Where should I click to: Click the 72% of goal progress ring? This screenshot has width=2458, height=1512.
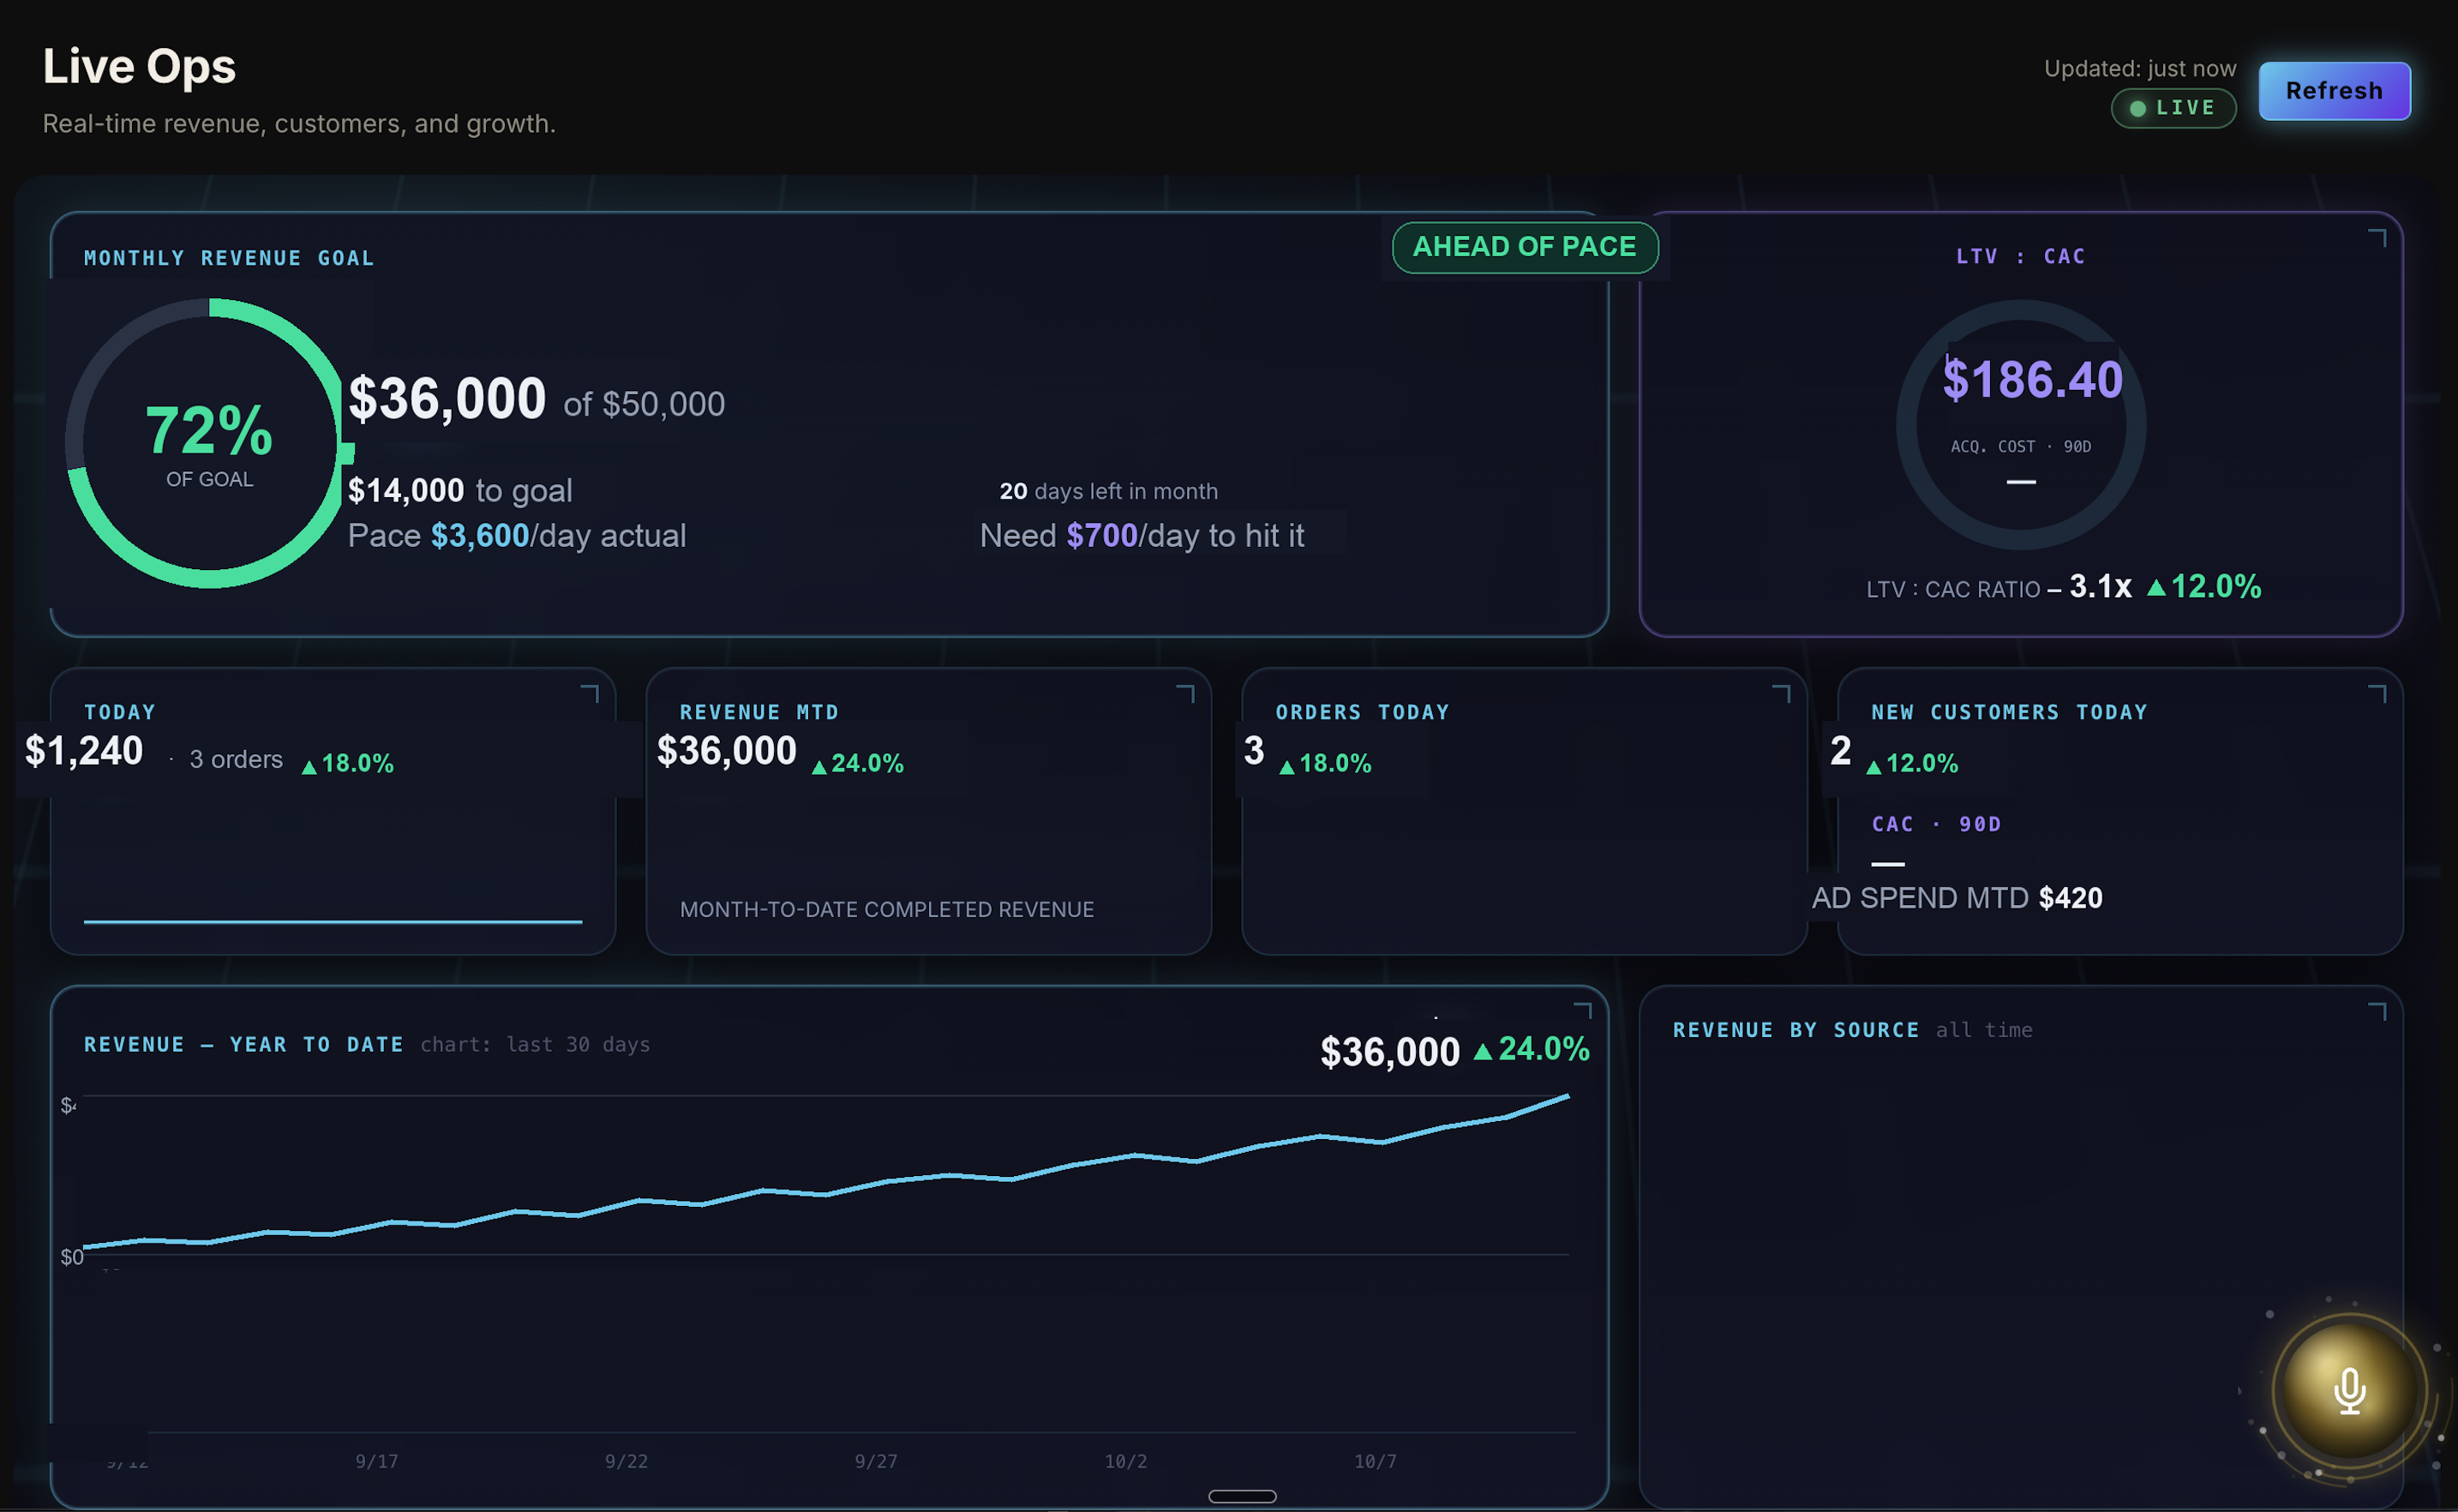point(209,443)
